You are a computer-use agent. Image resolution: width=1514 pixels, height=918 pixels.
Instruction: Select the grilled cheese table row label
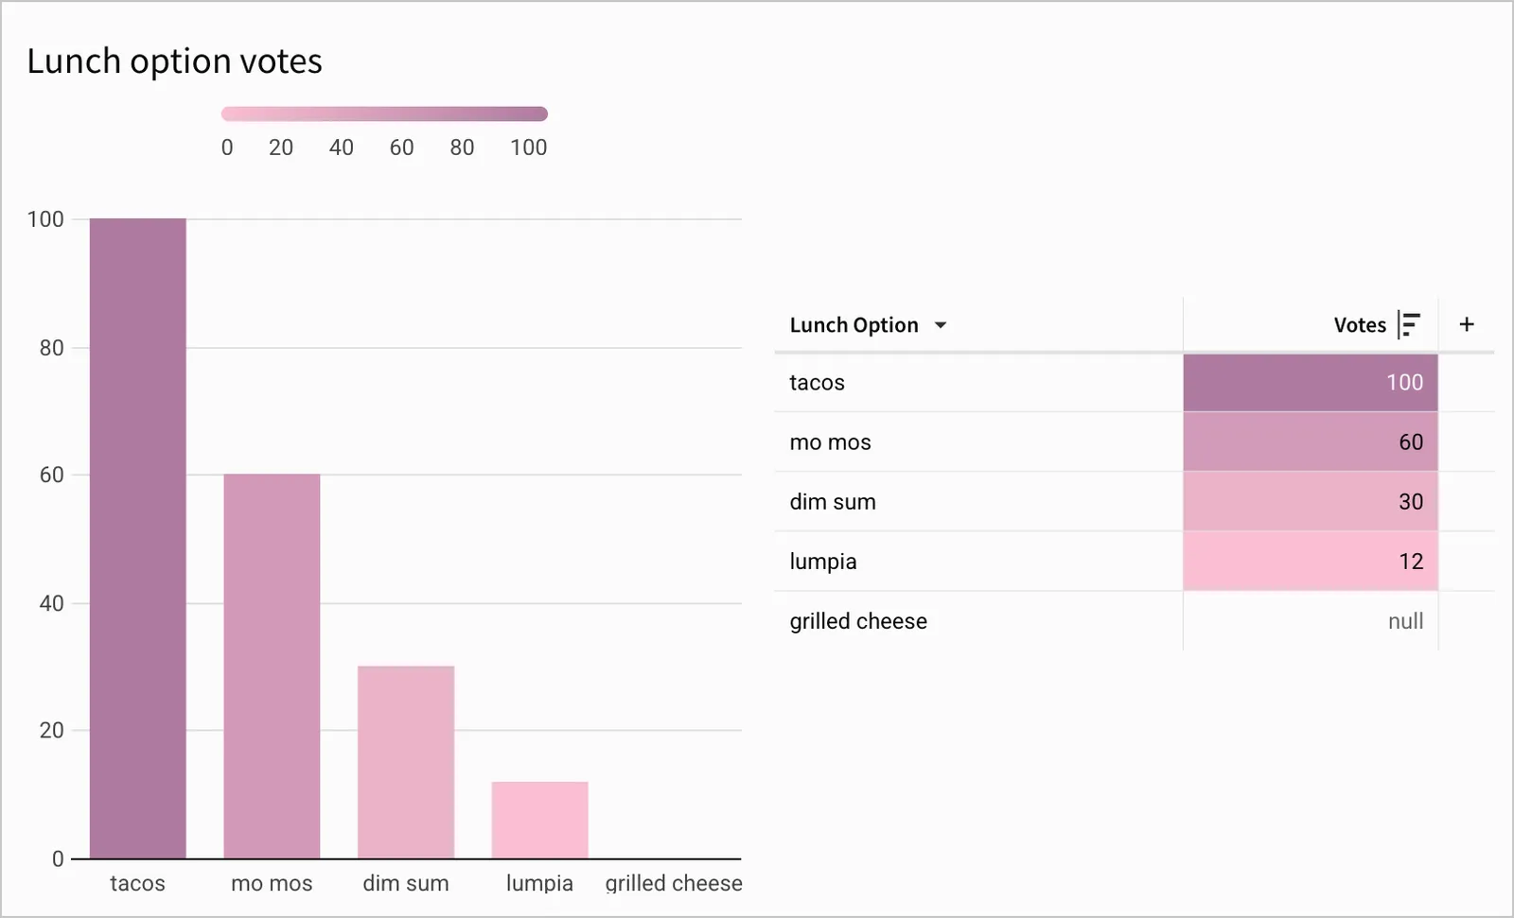point(858,621)
